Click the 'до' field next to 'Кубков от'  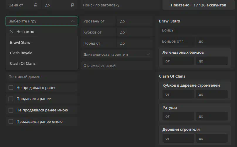coord(135,32)
